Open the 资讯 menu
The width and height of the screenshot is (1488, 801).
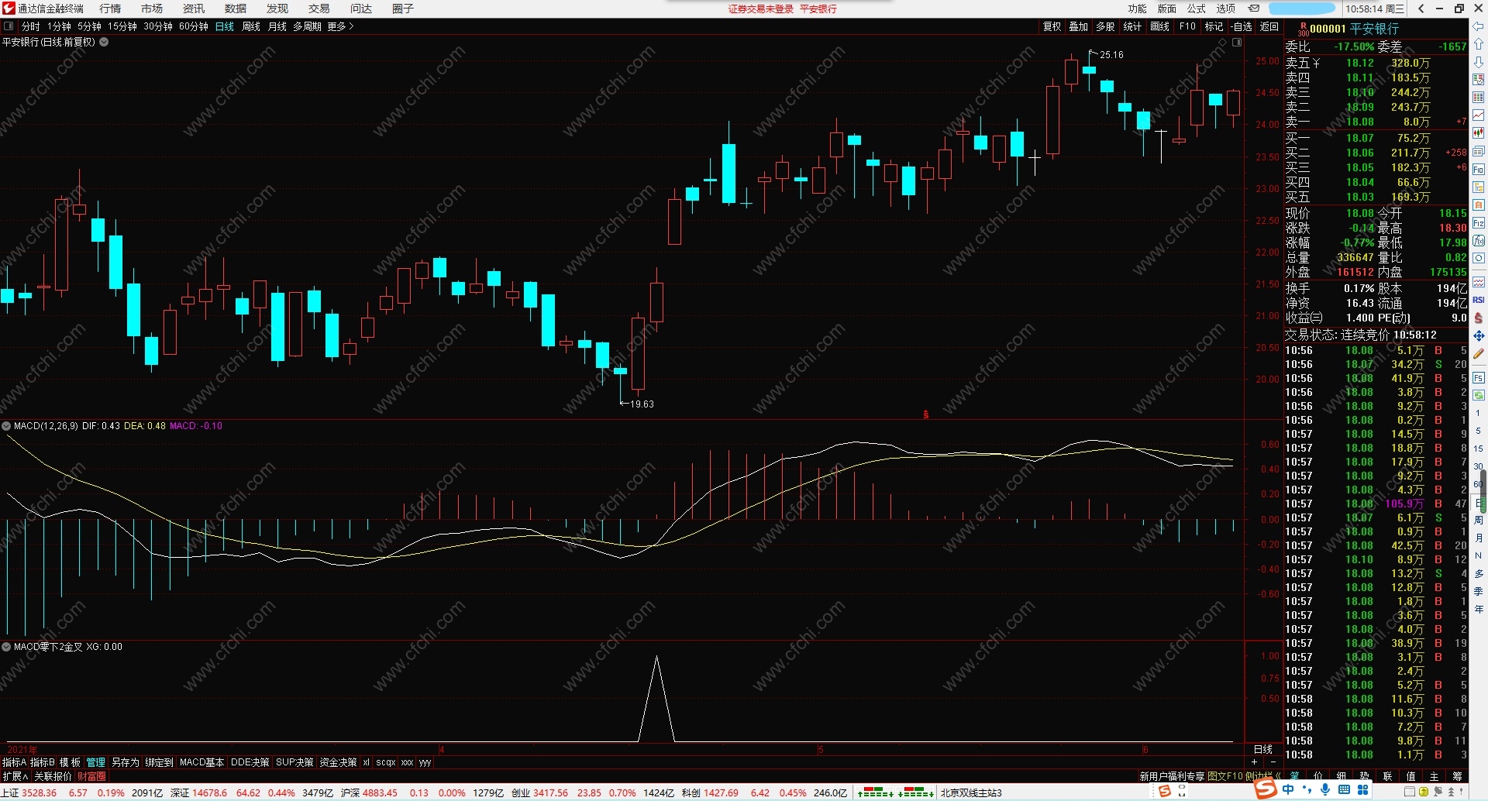(194, 9)
